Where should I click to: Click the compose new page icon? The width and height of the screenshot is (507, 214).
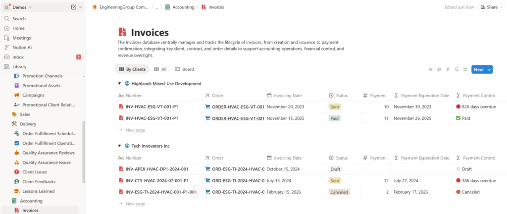point(74,7)
